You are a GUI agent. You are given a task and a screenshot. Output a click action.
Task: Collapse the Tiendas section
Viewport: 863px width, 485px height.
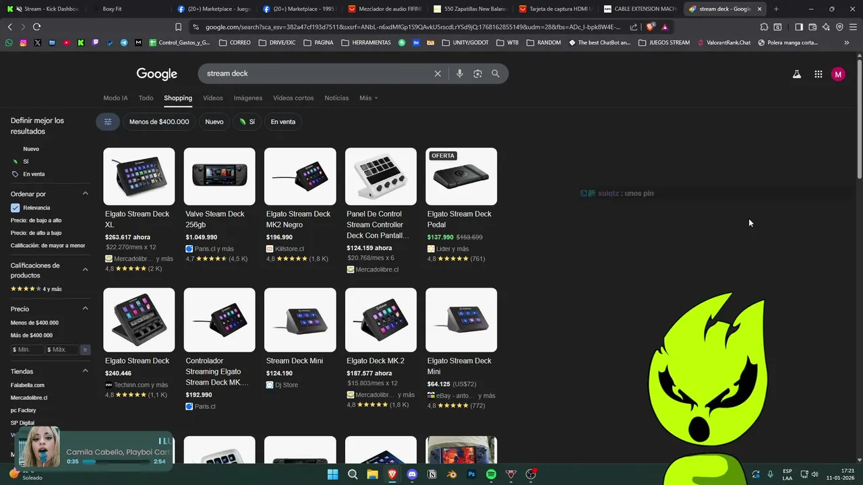point(85,371)
